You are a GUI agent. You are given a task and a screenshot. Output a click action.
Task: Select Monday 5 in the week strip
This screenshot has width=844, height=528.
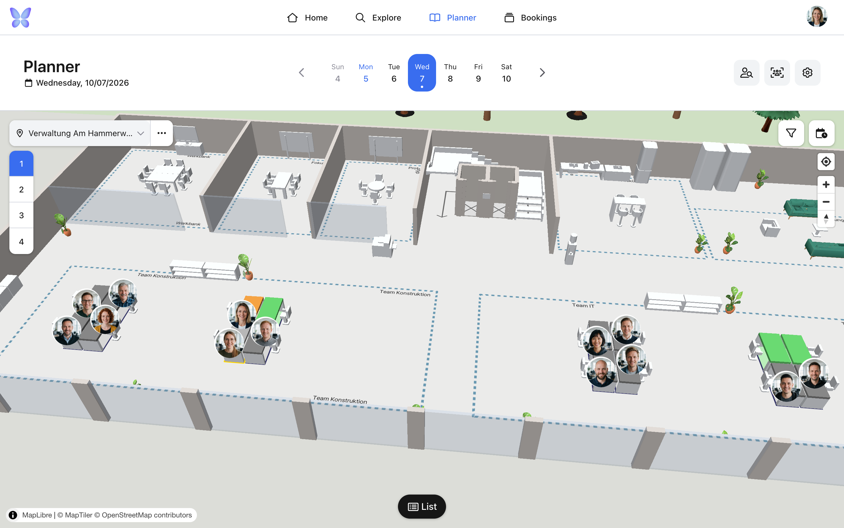(x=366, y=73)
